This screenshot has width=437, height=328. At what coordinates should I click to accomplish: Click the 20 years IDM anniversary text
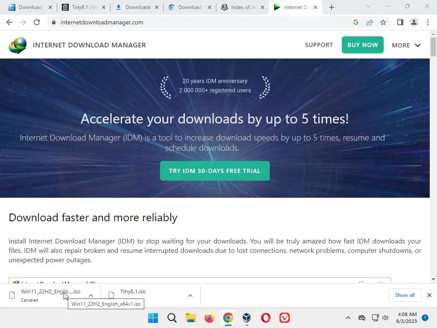click(215, 81)
